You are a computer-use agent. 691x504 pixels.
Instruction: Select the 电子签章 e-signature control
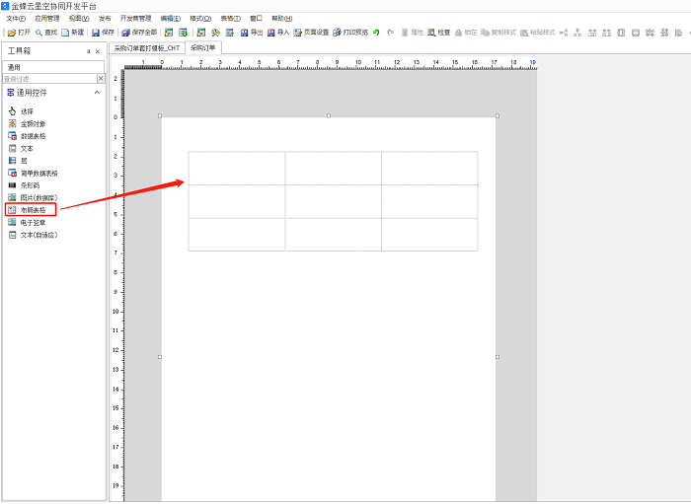[33, 223]
